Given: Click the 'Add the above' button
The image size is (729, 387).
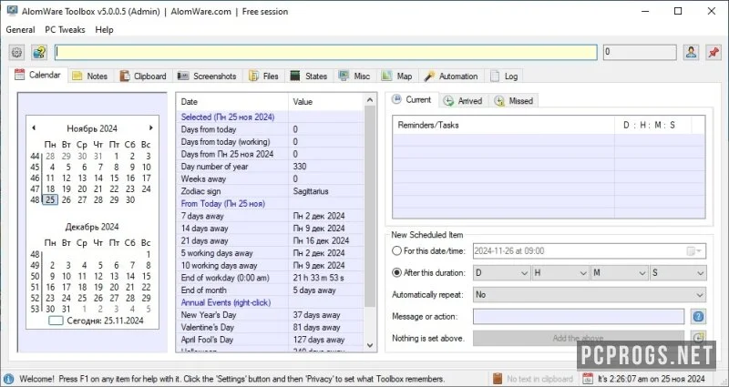Looking at the screenshot, I should 579,338.
